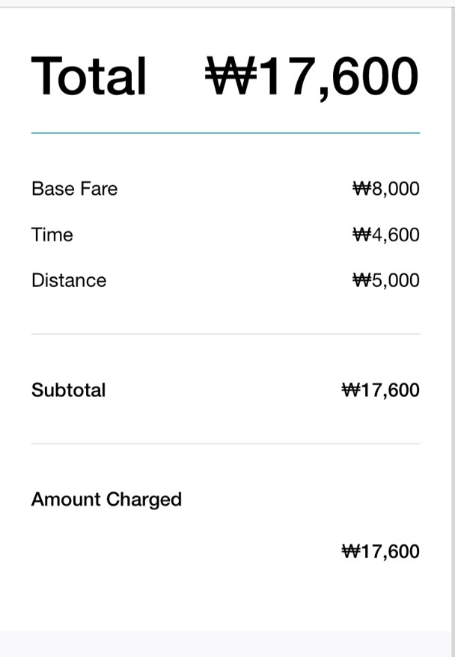Select the ₩8,000 base fare amount
455x657 pixels.
click(x=386, y=189)
